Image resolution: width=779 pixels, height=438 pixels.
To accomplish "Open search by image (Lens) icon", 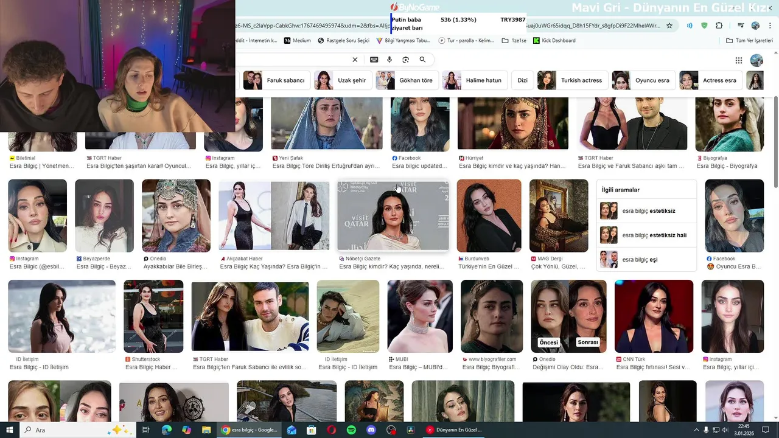I will click(406, 60).
